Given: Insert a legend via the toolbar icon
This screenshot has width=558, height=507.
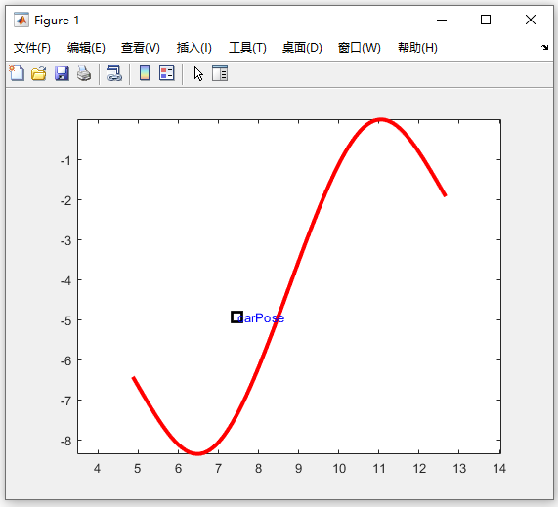Looking at the screenshot, I should pos(166,73).
